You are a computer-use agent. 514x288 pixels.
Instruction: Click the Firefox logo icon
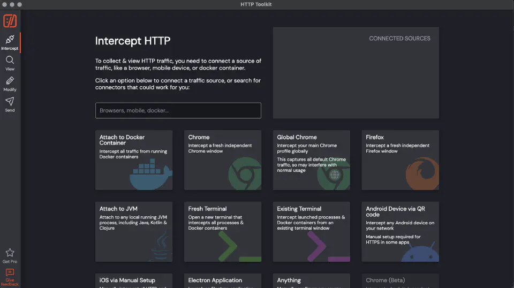[422, 173]
